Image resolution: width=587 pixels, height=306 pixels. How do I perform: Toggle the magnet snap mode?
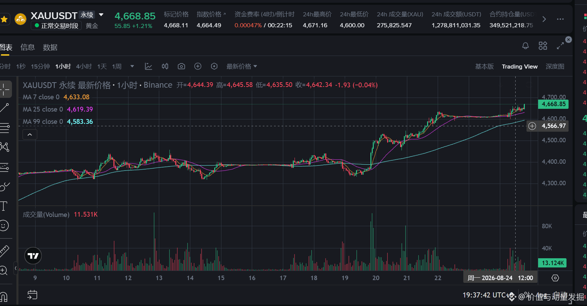[x=4, y=297]
